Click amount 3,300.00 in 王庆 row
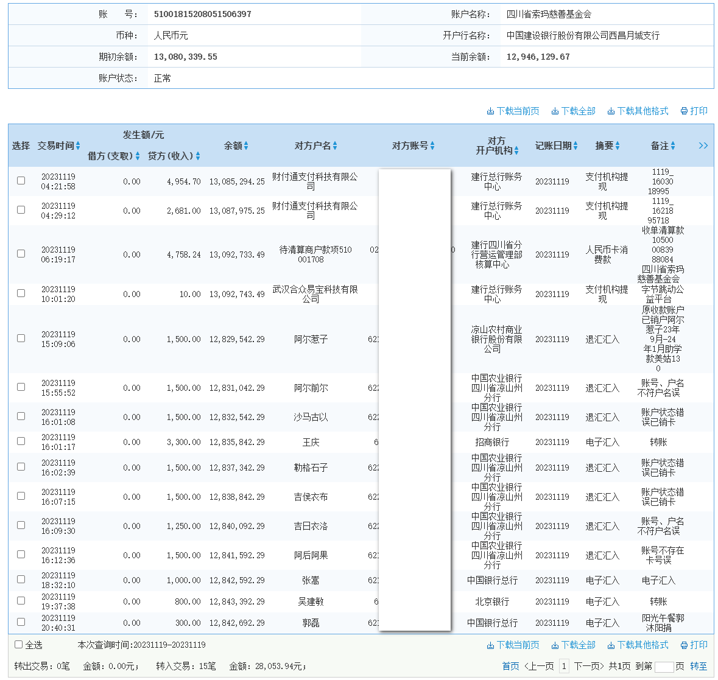Viewport: 718px width, 680px height. pos(184,442)
